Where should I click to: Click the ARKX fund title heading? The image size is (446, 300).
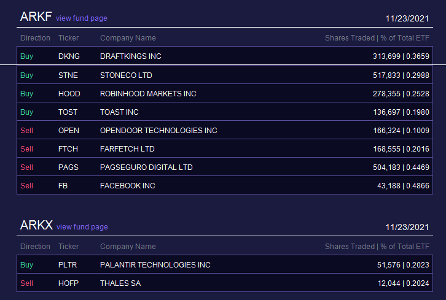tap(36, 225)
